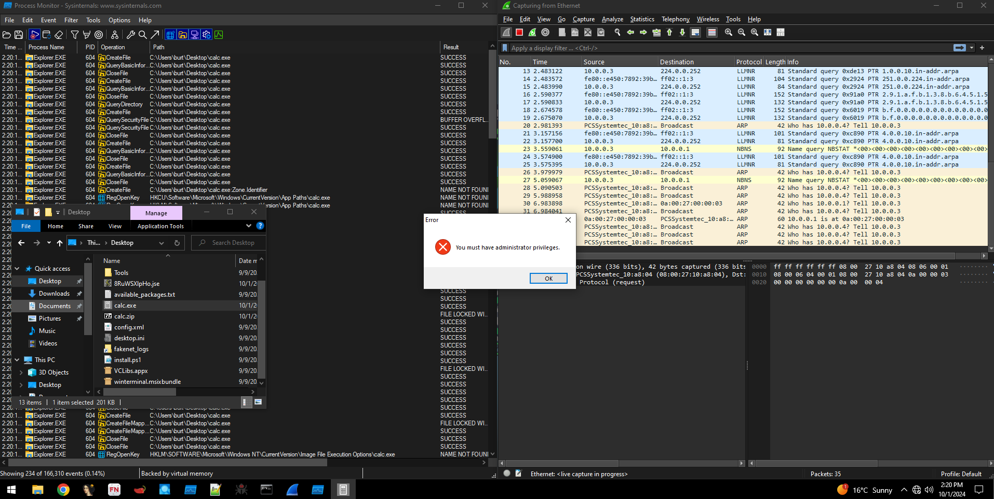Jump to last packet in Wireshark
The height and width of the screenshot is (499, 994).
[x=682, y=32]
